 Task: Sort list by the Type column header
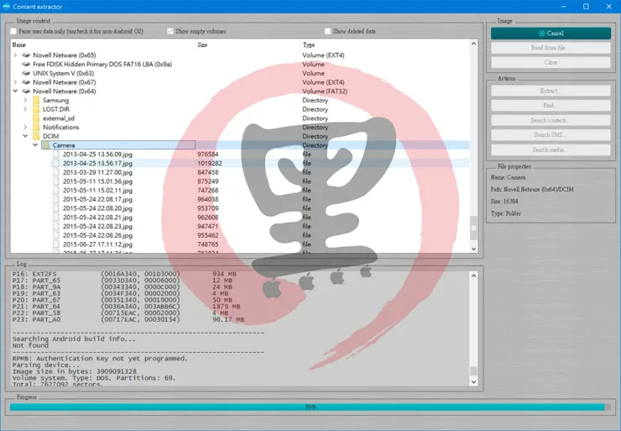(309, 45)
